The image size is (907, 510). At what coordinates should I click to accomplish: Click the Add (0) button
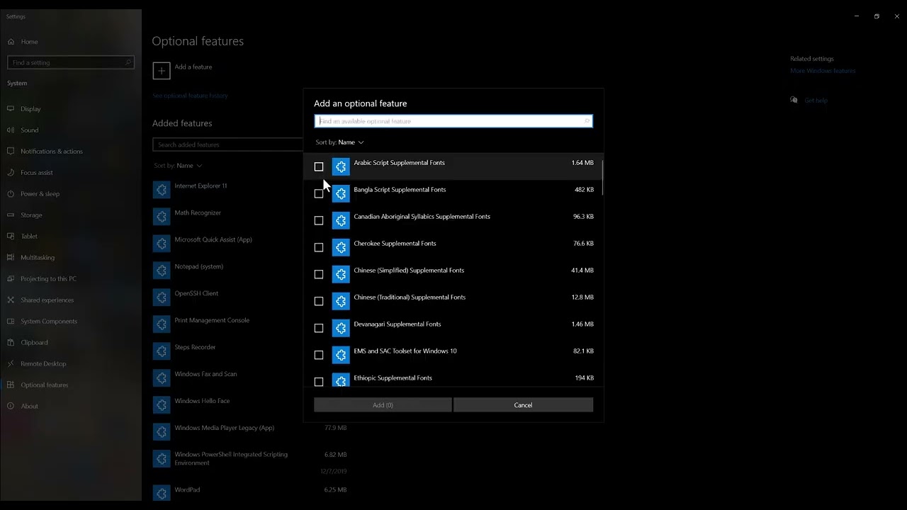[x=383, y=405]
